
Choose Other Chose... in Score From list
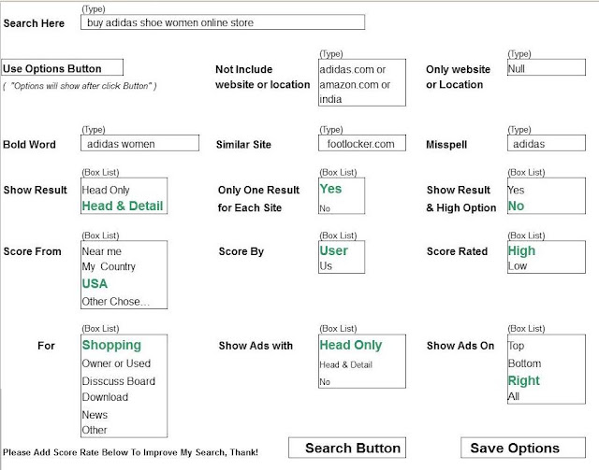pos(115,302)
